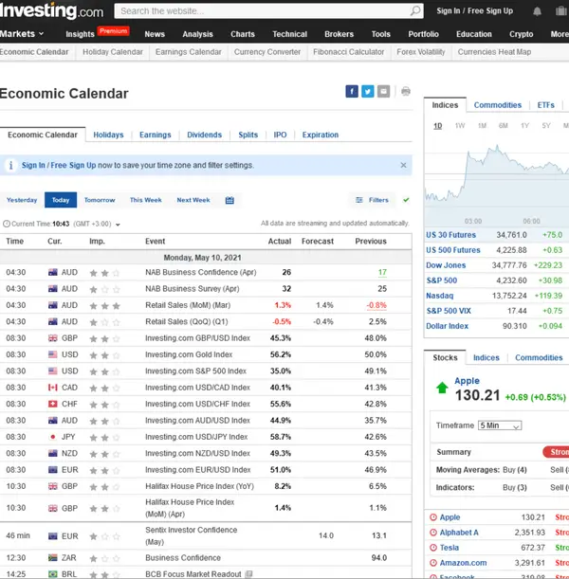Image resolution: width=569 pixels, height=579 pixels.
Task: Click the search magnifier icon
Action: coord(415,10)
